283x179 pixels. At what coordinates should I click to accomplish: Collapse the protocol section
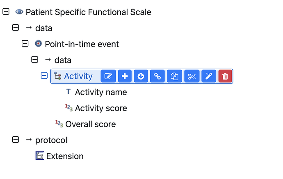tap(16, 140)
